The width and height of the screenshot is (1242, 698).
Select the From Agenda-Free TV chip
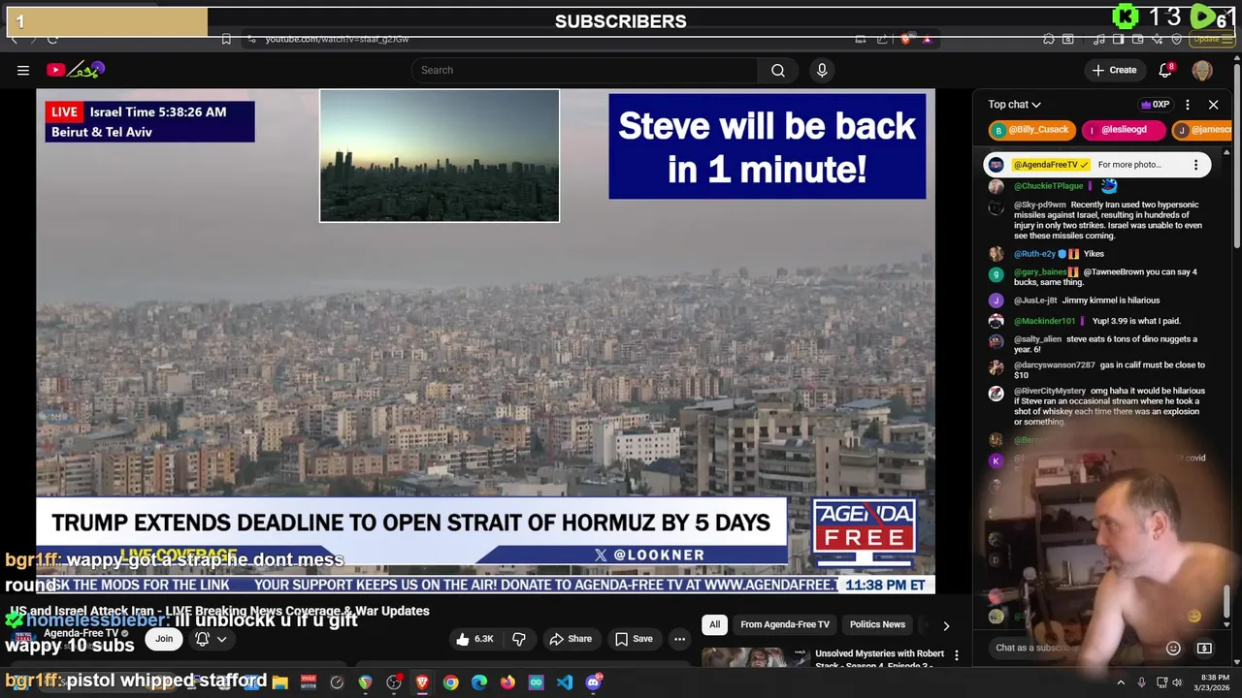(x=785, y=624)
